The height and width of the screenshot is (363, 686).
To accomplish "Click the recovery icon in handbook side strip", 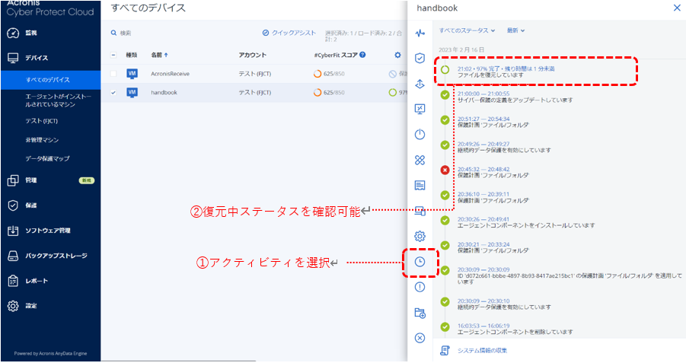I will point(420,83).
